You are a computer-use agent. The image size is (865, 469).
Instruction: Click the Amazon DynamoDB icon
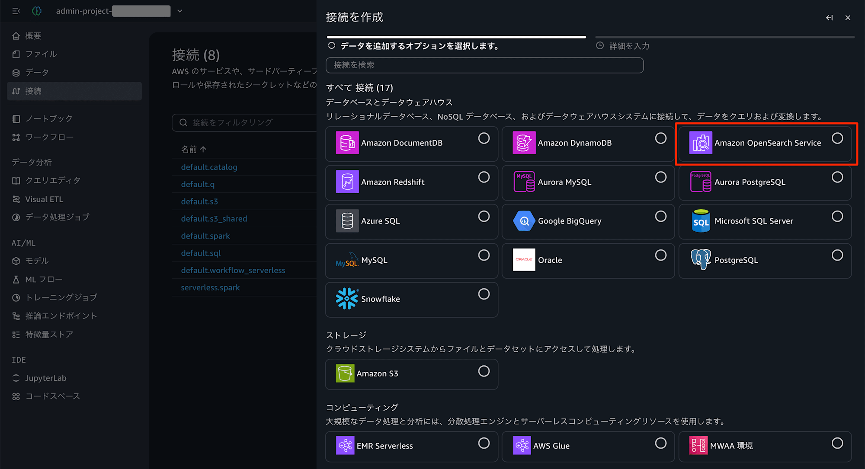point(524,143)
